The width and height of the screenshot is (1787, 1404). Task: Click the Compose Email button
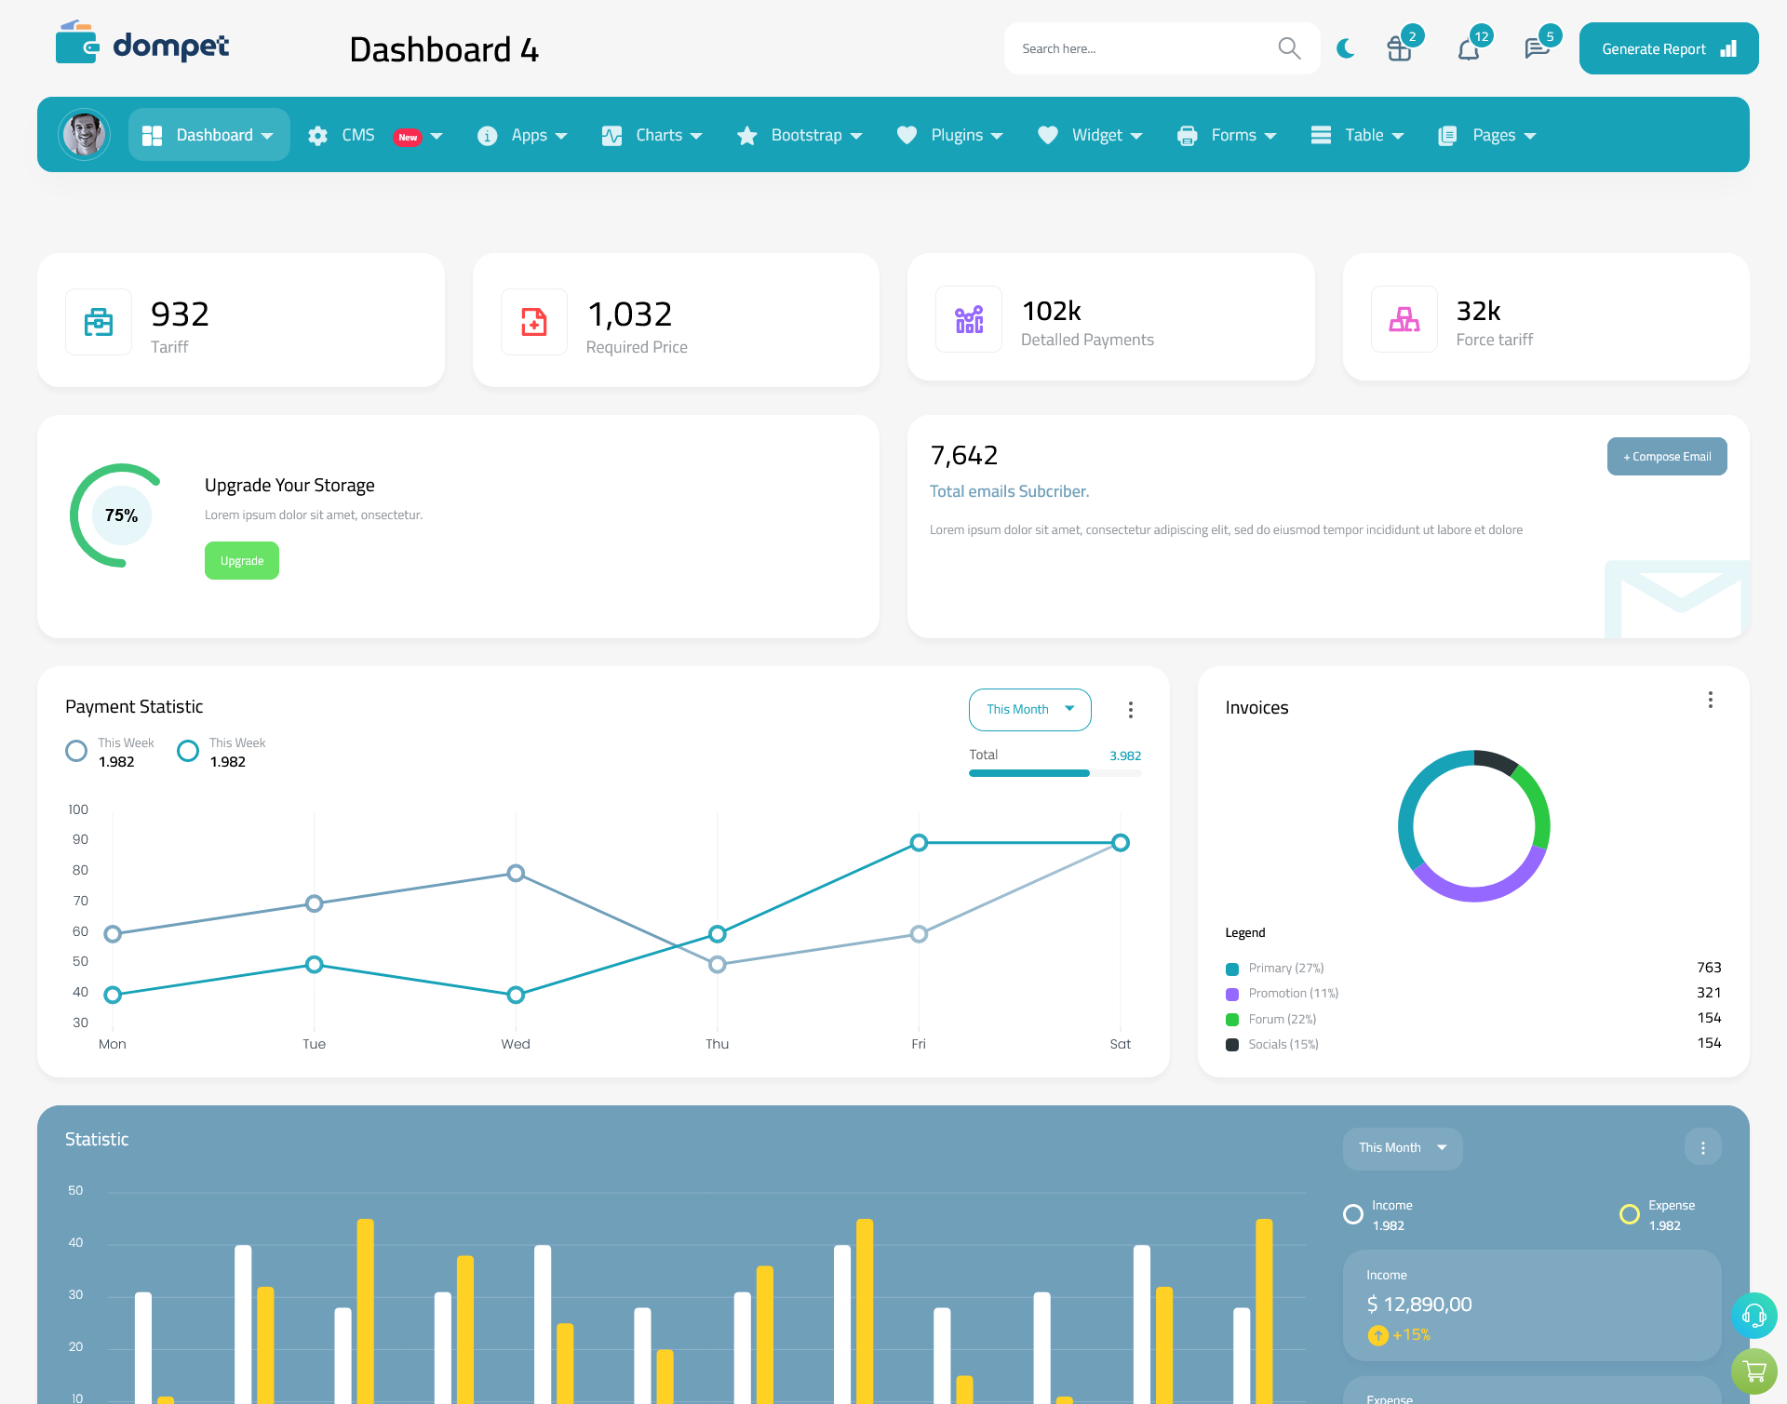[x=1665, y=455]
